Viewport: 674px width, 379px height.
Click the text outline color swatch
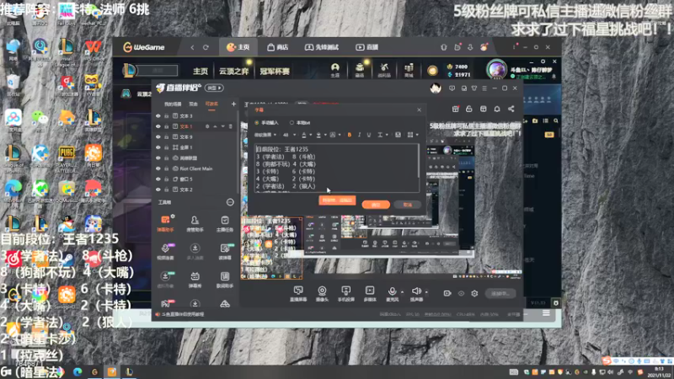[318, 135]
